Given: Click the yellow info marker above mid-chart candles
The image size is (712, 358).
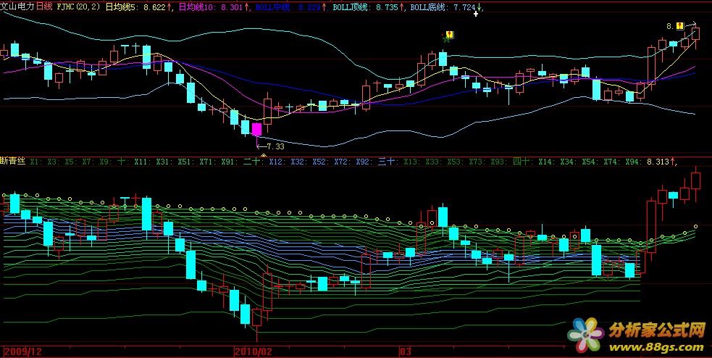Looking at the screenshot, I should pos(450,34).
